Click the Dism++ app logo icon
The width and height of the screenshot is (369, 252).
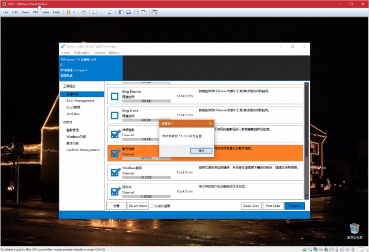pos(63,46)
